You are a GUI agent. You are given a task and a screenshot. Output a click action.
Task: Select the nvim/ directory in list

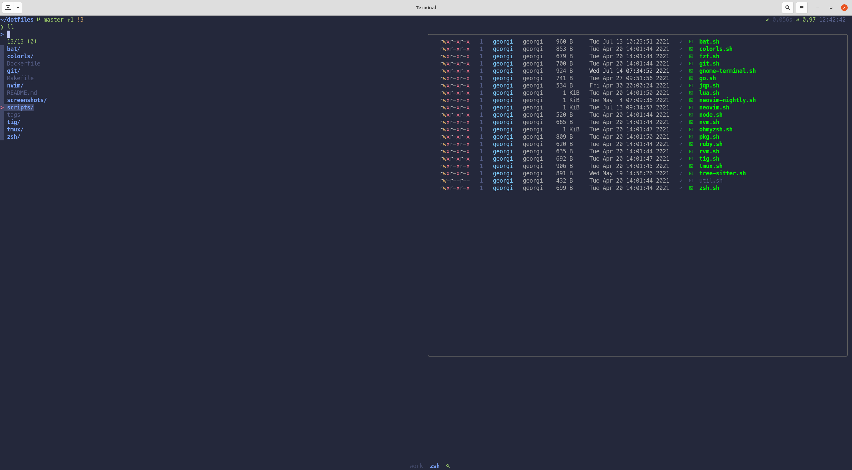coord(15,85)
